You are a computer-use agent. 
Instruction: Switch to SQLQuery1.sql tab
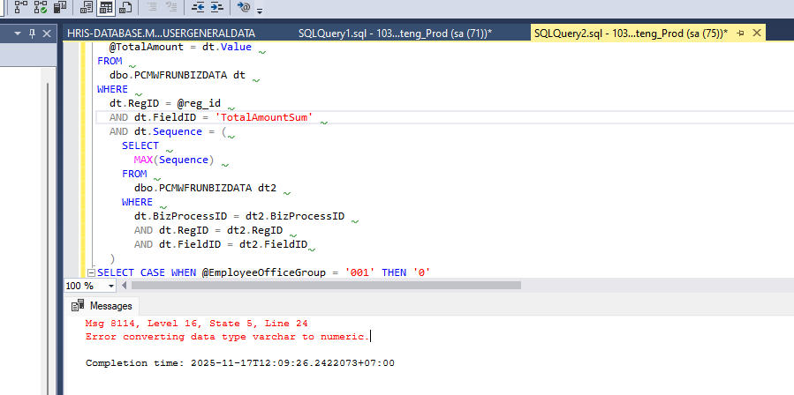click(x=395, y=33)
